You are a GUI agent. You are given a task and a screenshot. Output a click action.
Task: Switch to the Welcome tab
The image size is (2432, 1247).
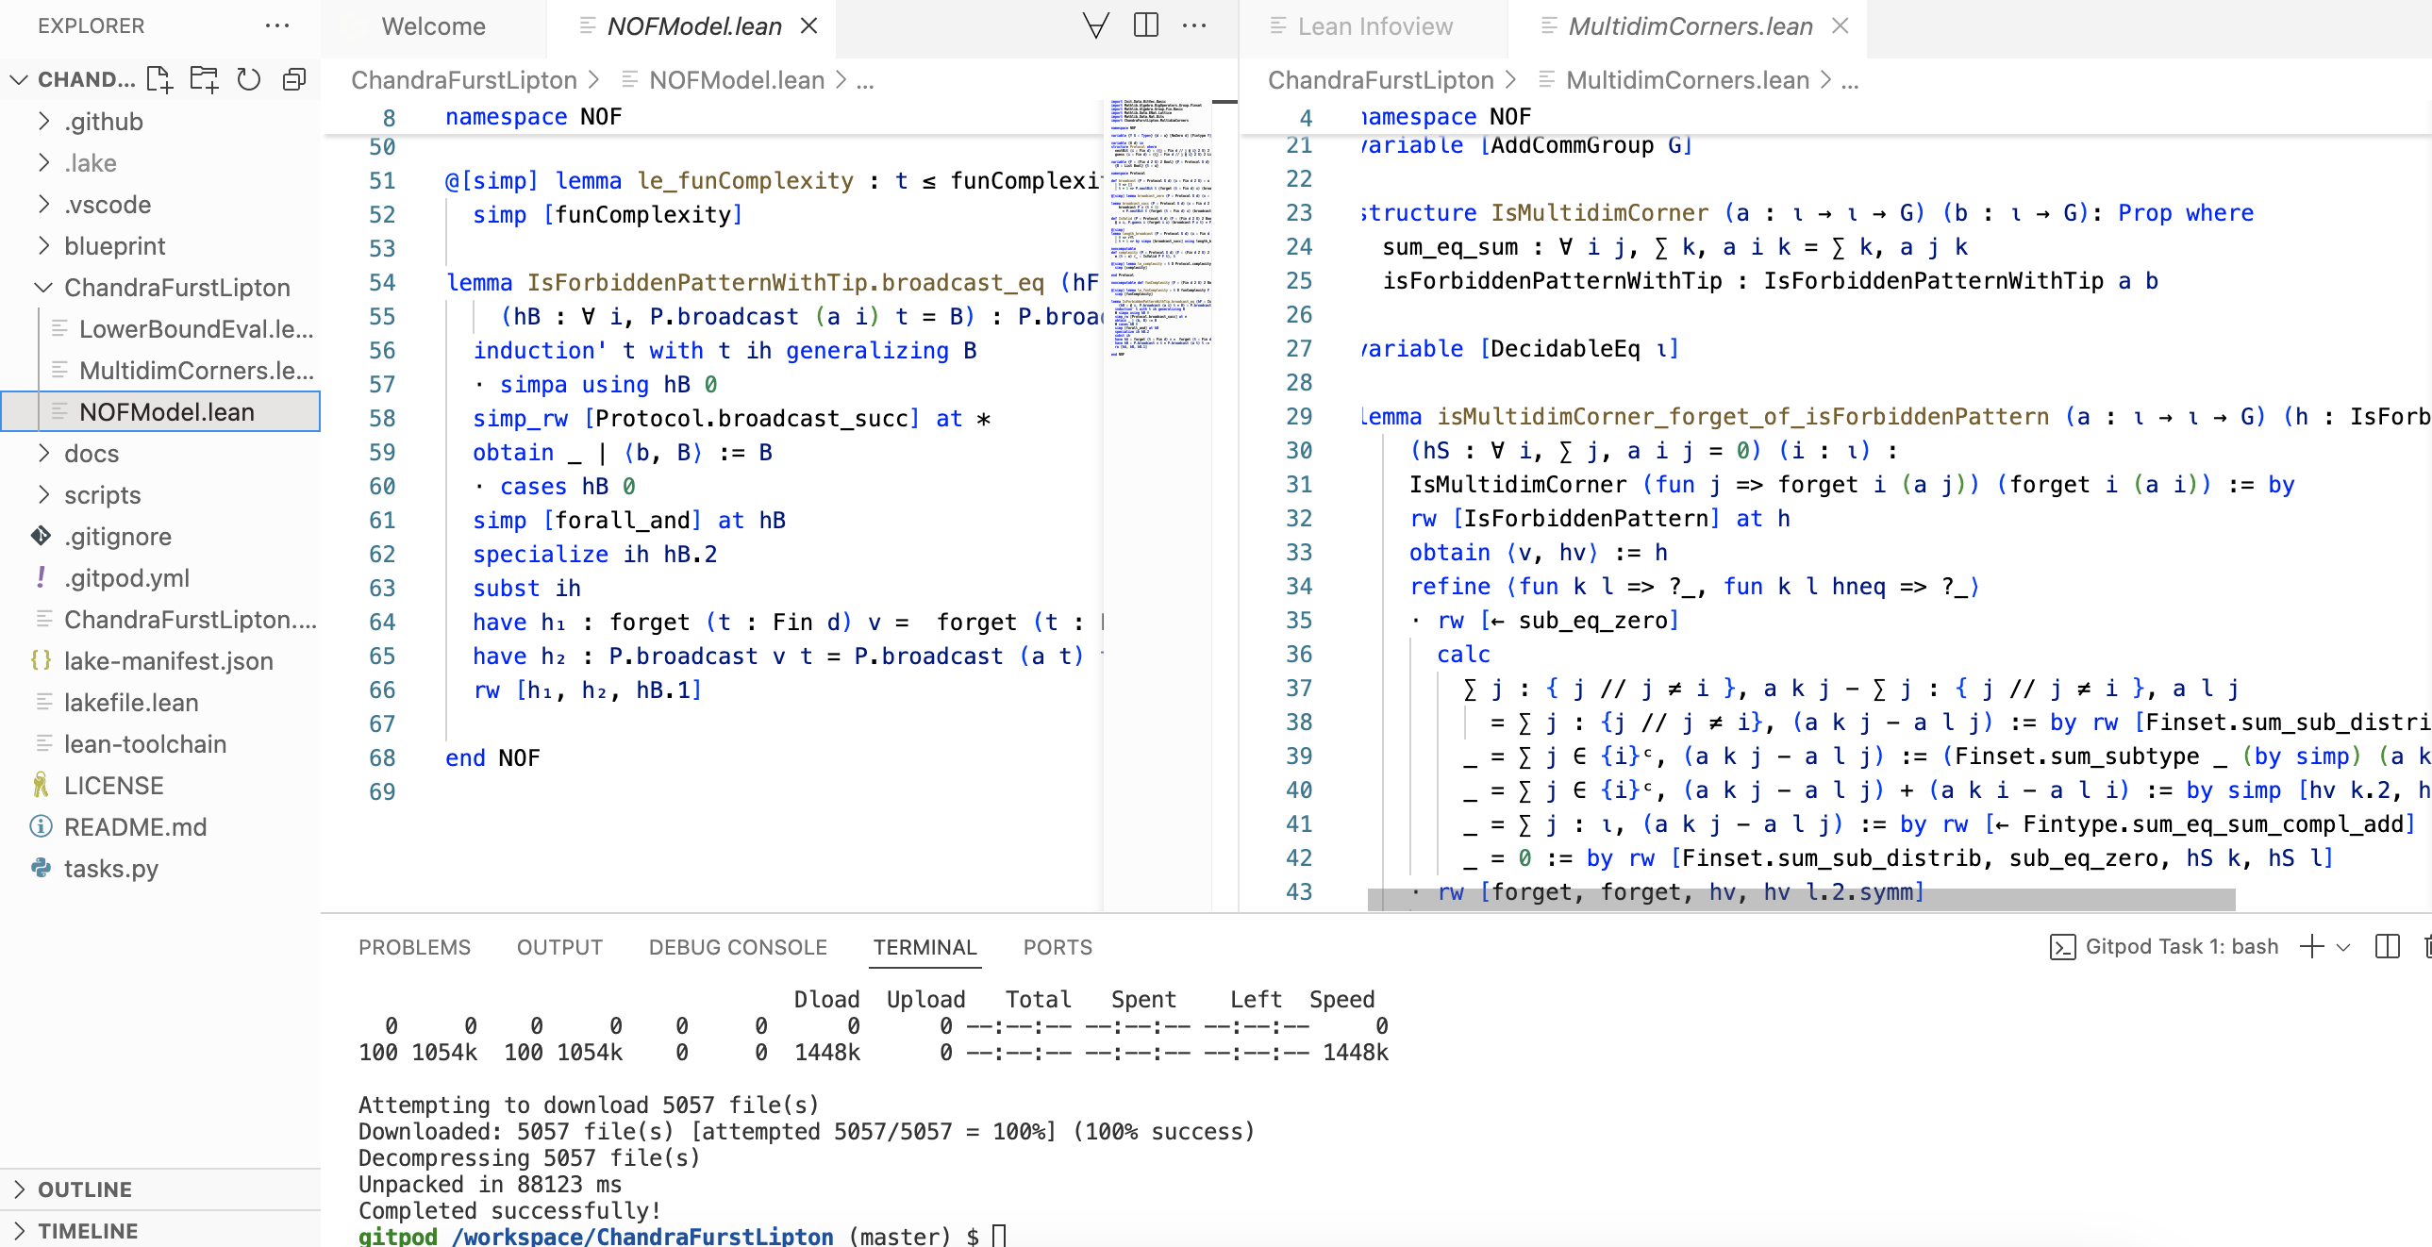coord(433,26)
